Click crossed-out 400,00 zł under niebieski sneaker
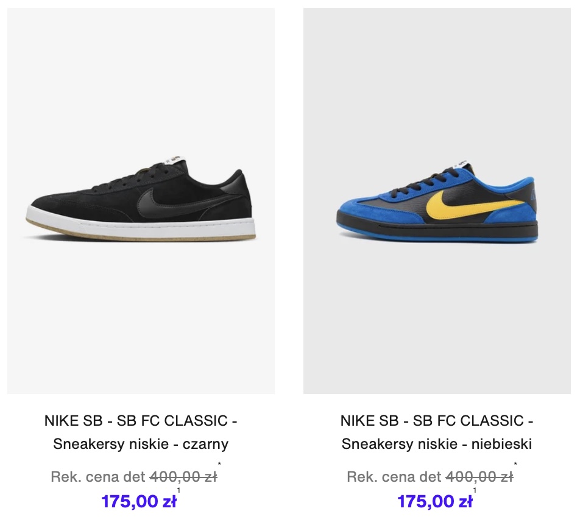Viewport: 580px width, 525px height. pyautogui.click(x=479, y=477)
